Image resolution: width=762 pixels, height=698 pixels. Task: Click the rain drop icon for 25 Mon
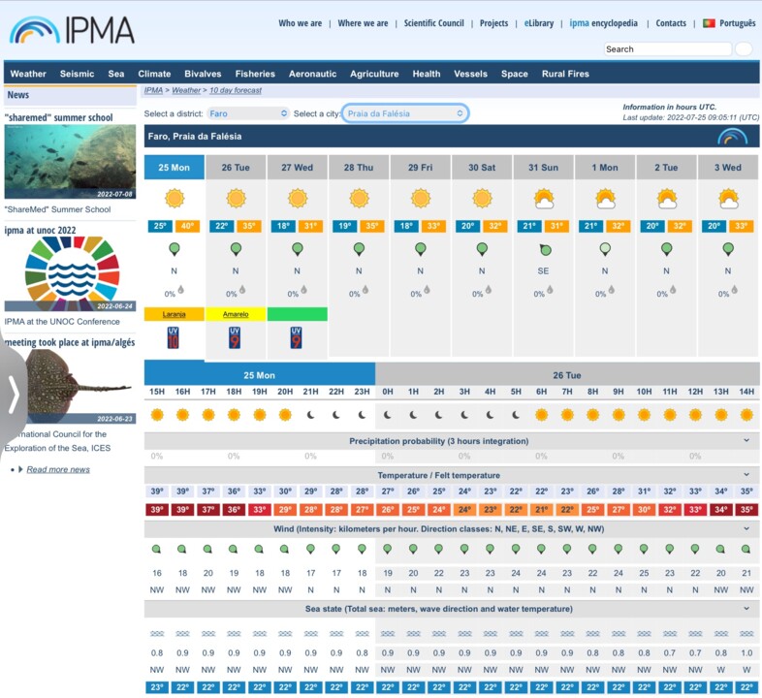coord(180,290)
